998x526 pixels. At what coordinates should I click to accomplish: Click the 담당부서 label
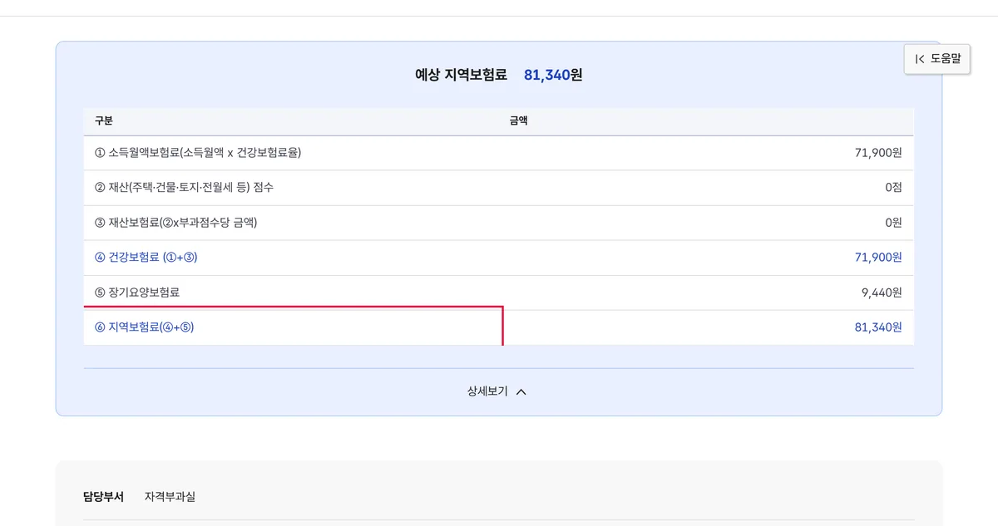point(103,497)
